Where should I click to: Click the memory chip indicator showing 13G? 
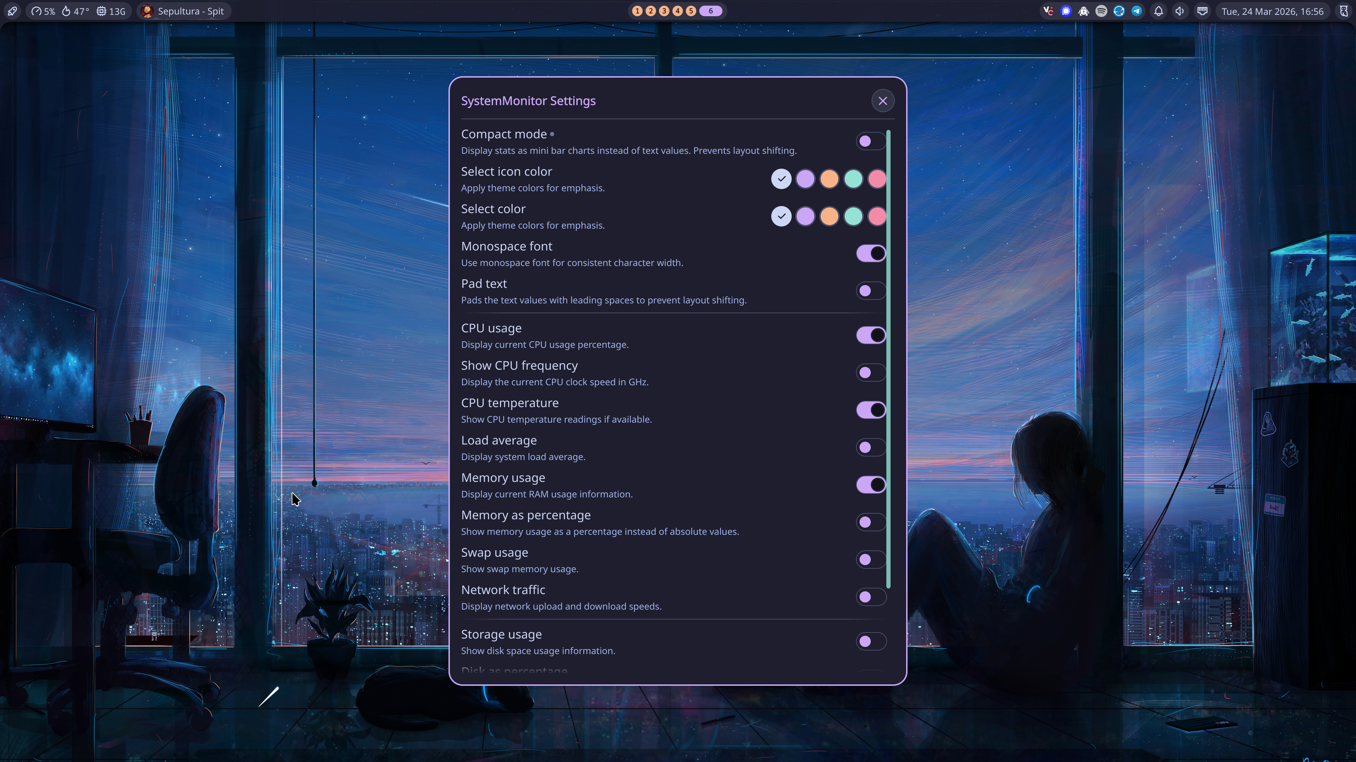[x=111, y=11]
